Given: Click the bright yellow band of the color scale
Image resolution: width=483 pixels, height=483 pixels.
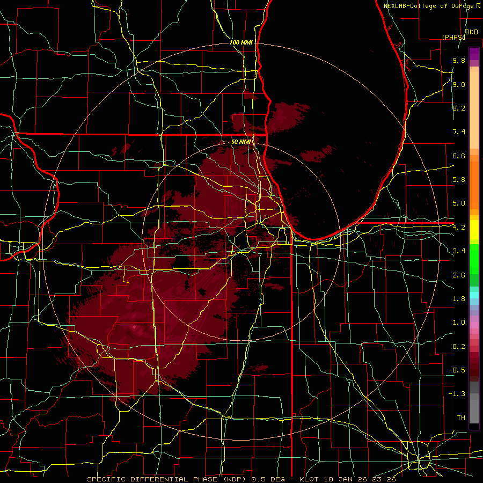Looking at the screenshot, I should (474, 230).
